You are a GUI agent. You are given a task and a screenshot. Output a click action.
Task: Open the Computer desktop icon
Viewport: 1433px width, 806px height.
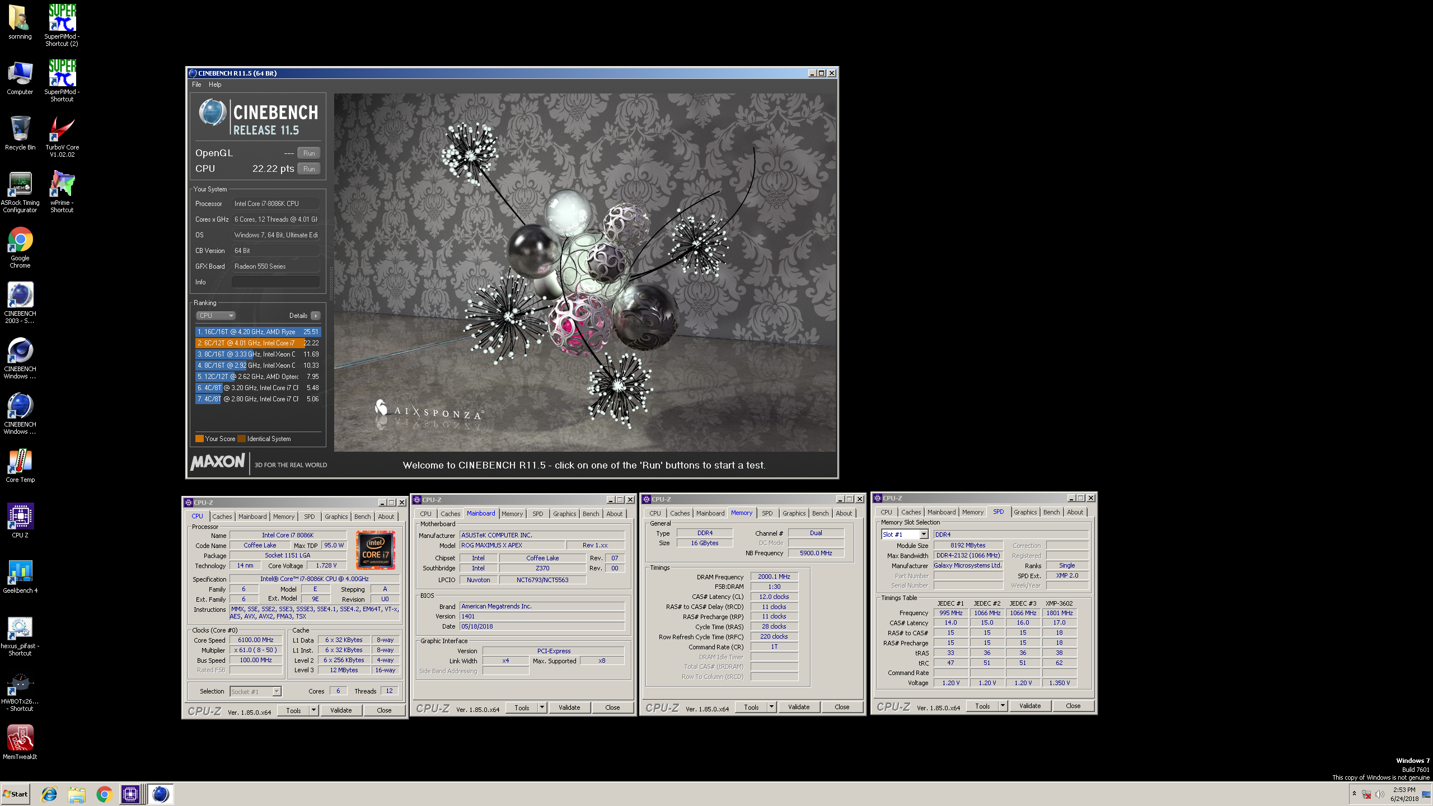click(x=20, y=78)
